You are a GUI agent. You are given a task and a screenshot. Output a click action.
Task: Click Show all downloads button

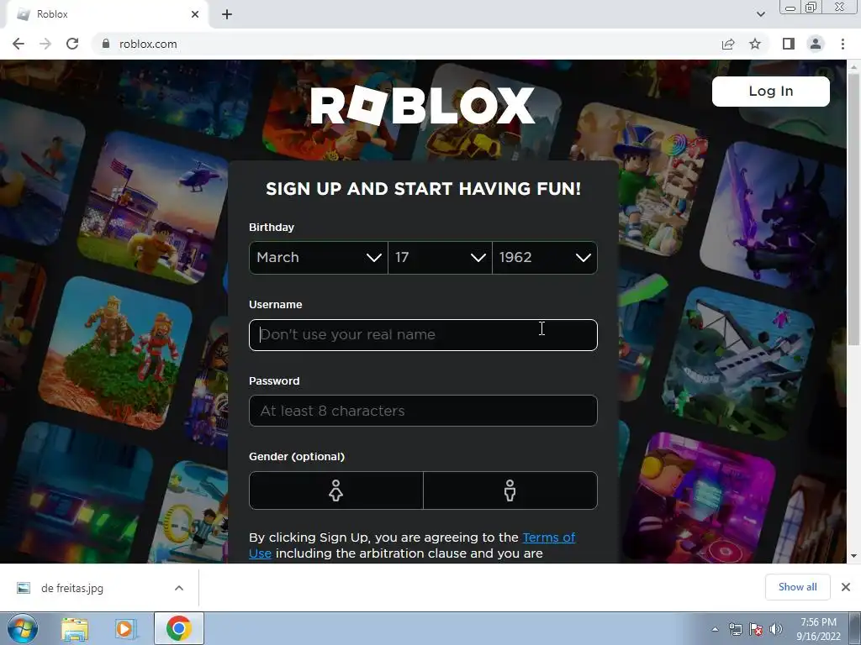797,587
